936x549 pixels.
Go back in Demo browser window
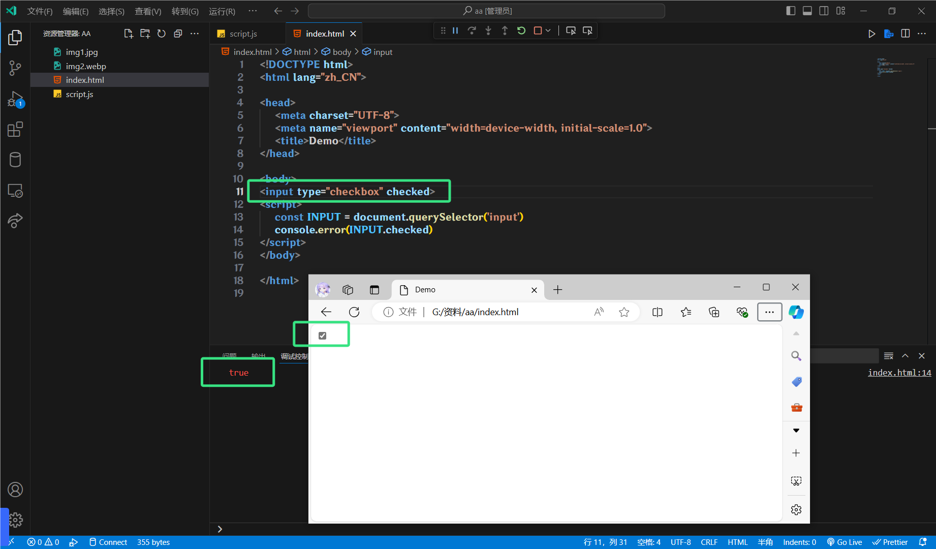pyautogui.click(x=326, y=312)
